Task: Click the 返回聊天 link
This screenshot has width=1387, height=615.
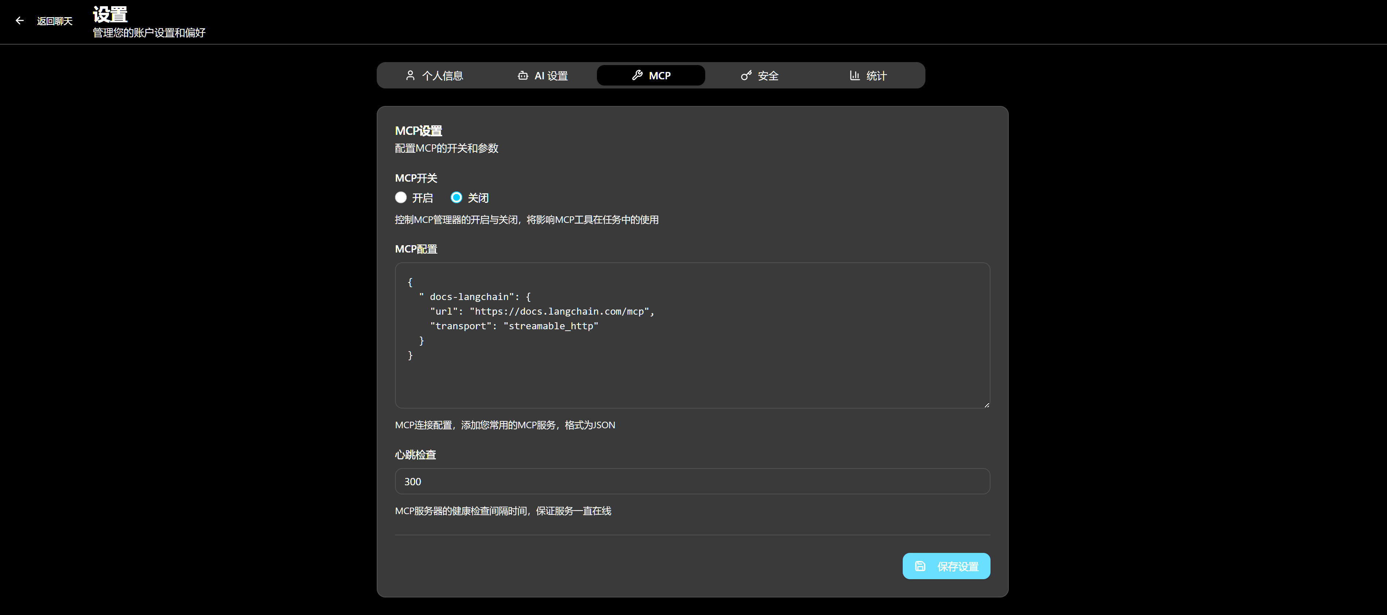Action: pos(54,21)
